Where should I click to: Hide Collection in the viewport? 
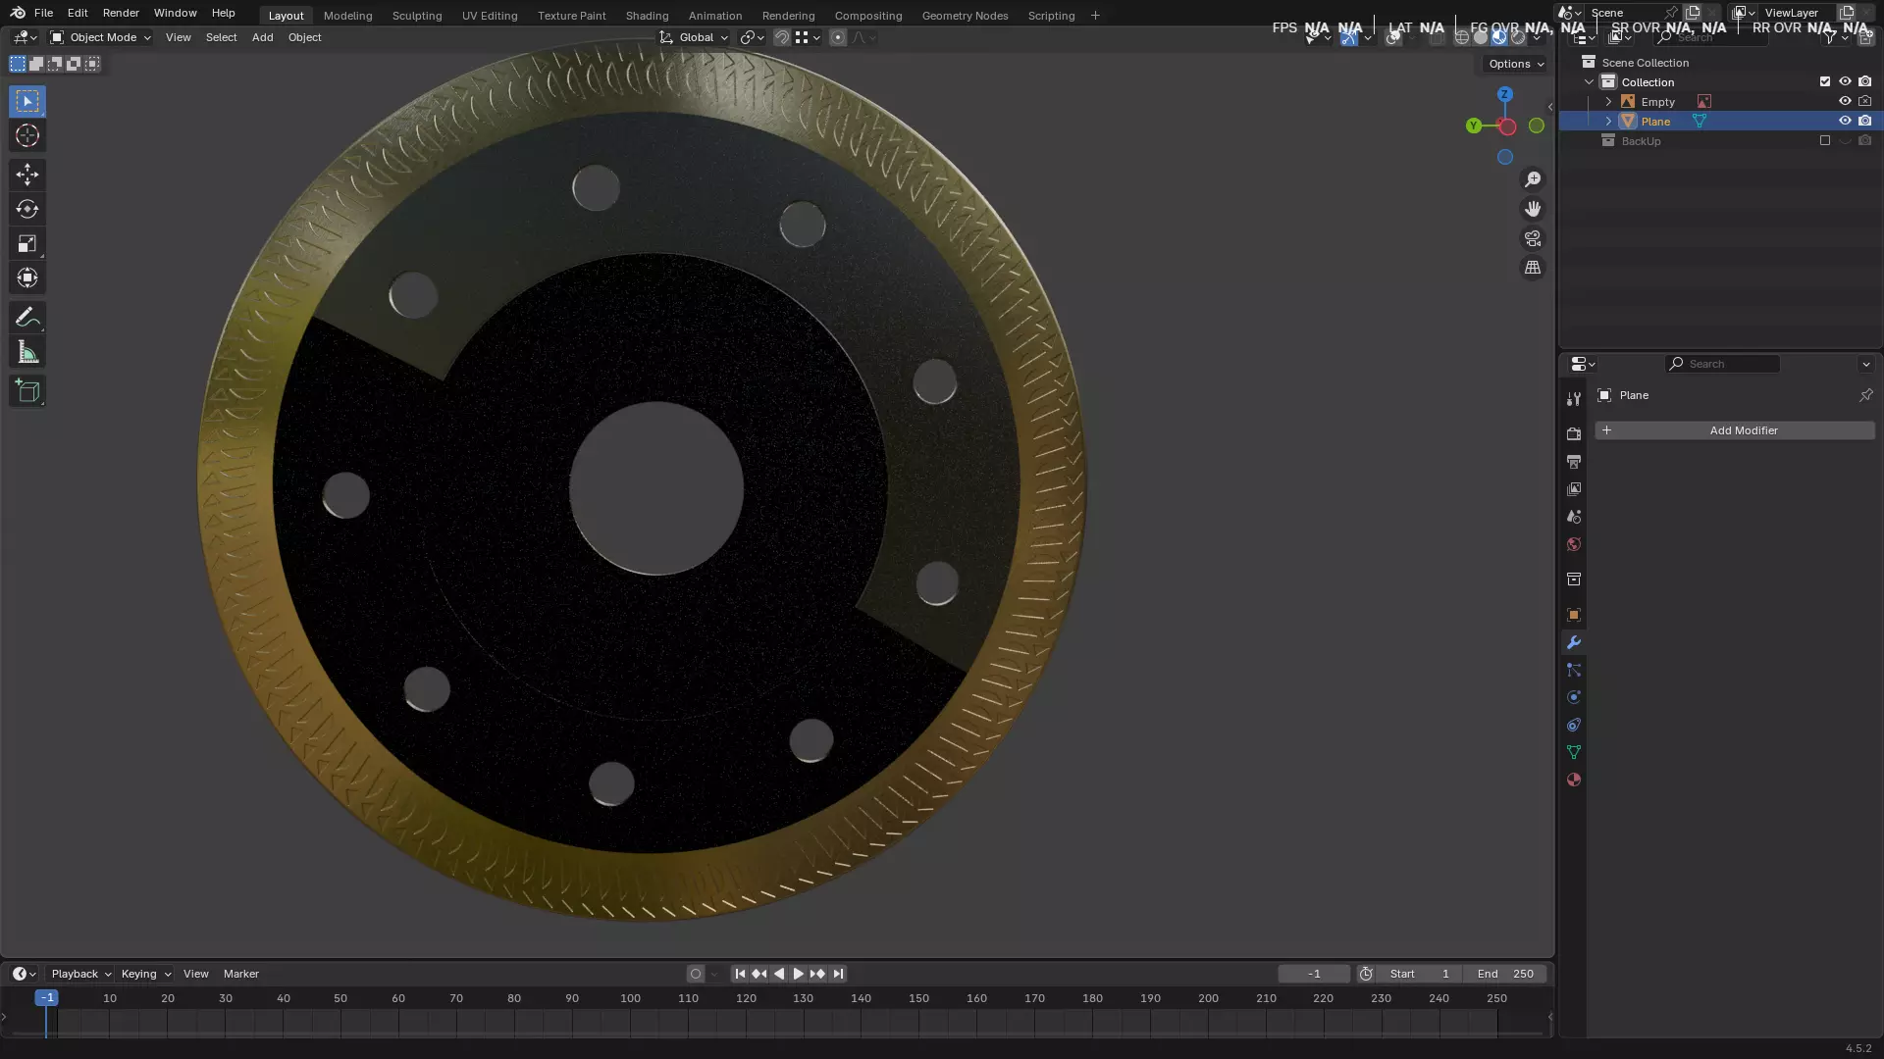click(1845, 81)
